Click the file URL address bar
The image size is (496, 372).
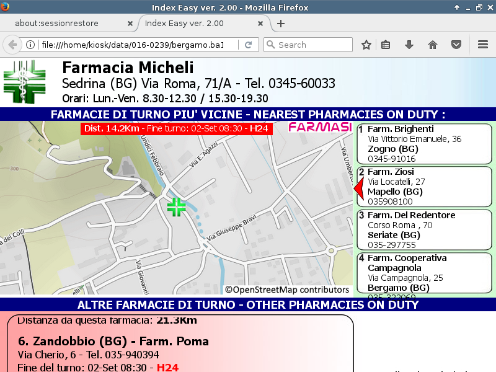(x=138, y=45)
